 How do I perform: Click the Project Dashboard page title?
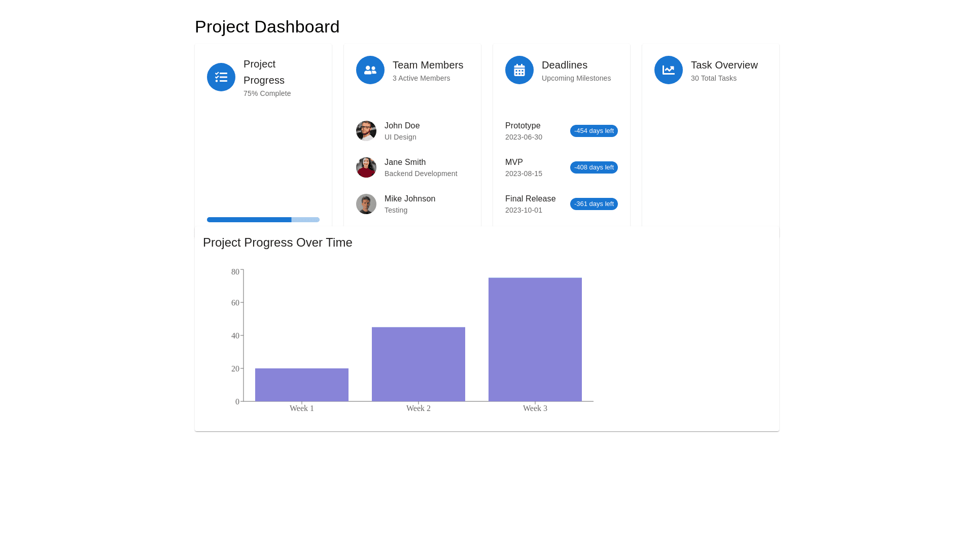(267, 27)
